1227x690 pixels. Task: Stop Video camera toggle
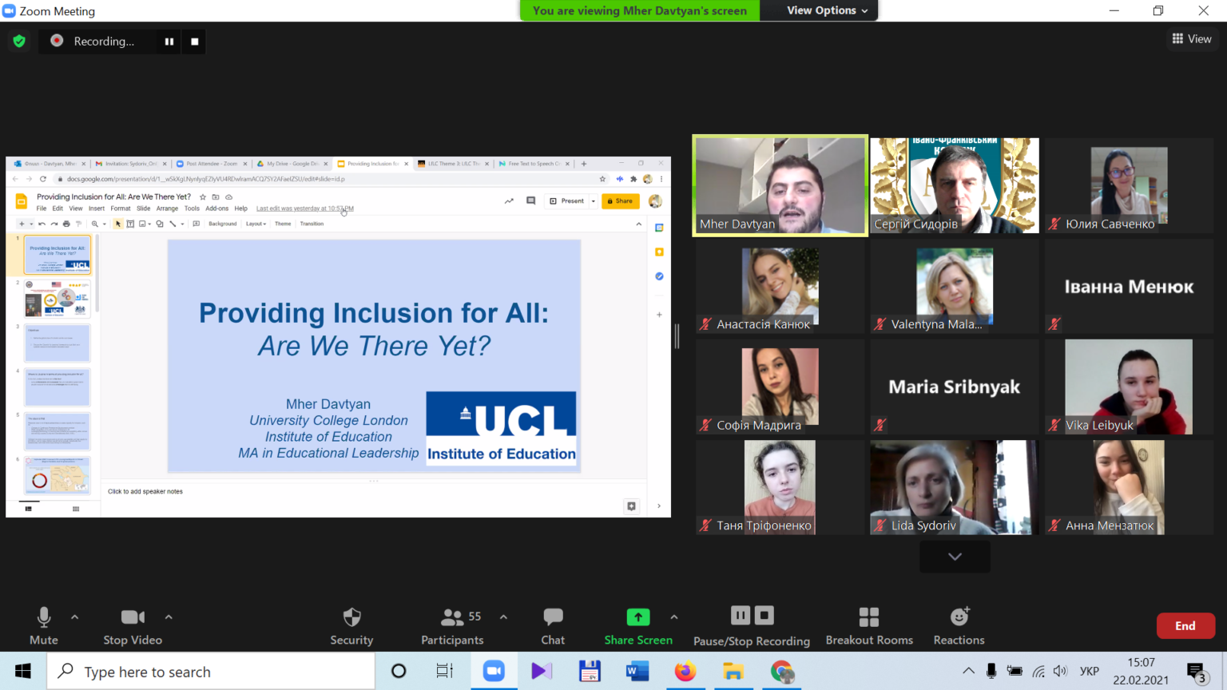click(133, 626)
